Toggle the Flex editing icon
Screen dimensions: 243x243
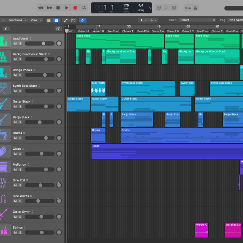pos(73,20)
